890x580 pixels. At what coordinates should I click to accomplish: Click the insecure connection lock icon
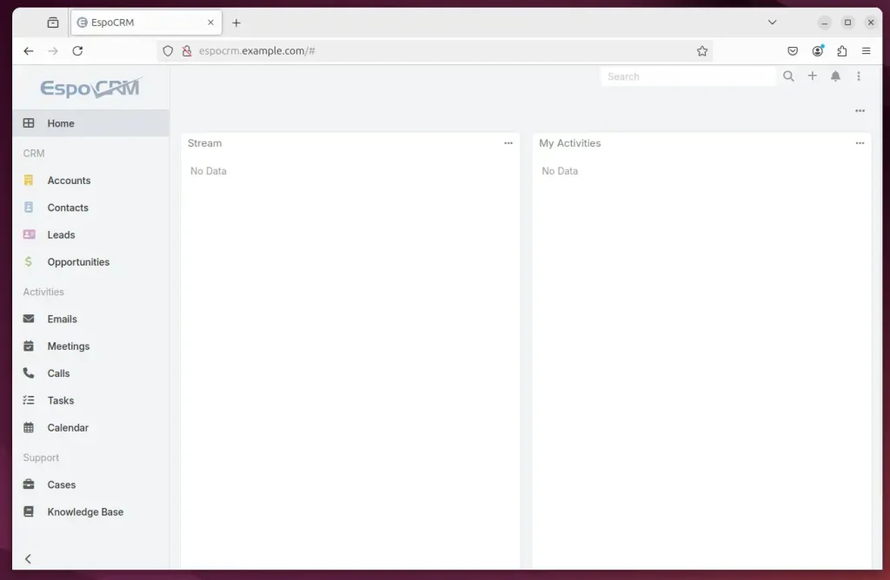[187, 51]
